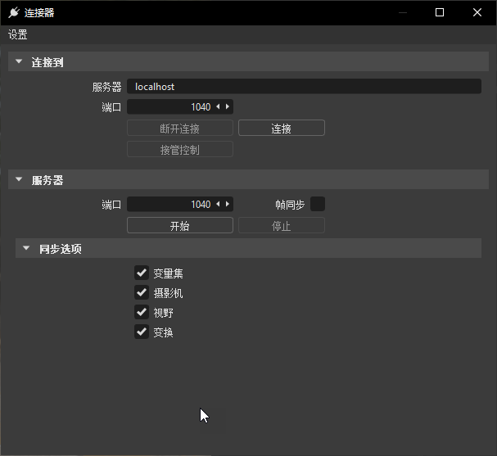Decrease the server section port with left arrow

218,204
